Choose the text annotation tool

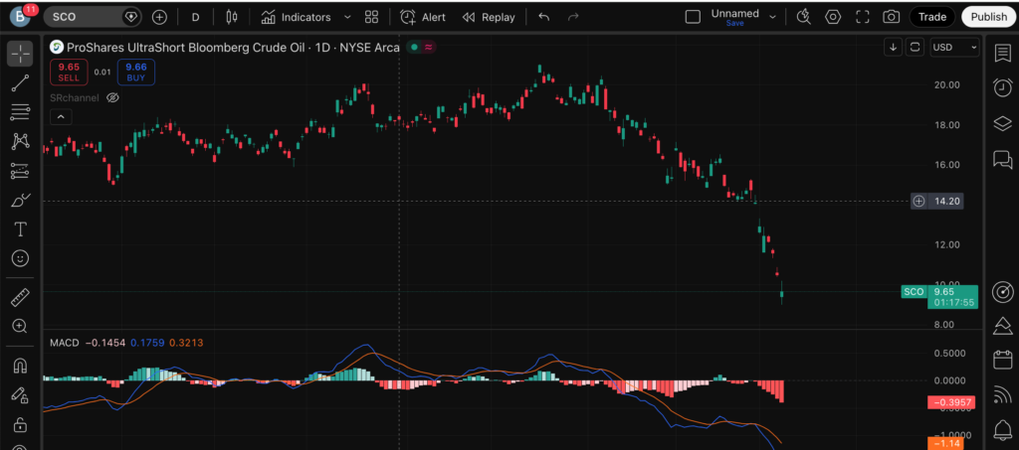point(20,228)
